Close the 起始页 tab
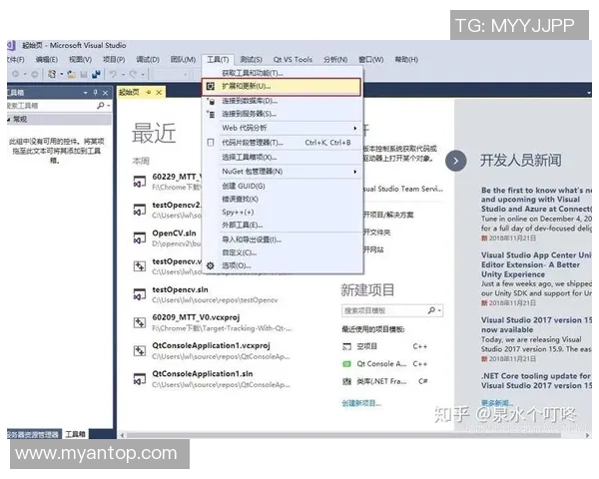The image size is (599, 479). point(159,92)
